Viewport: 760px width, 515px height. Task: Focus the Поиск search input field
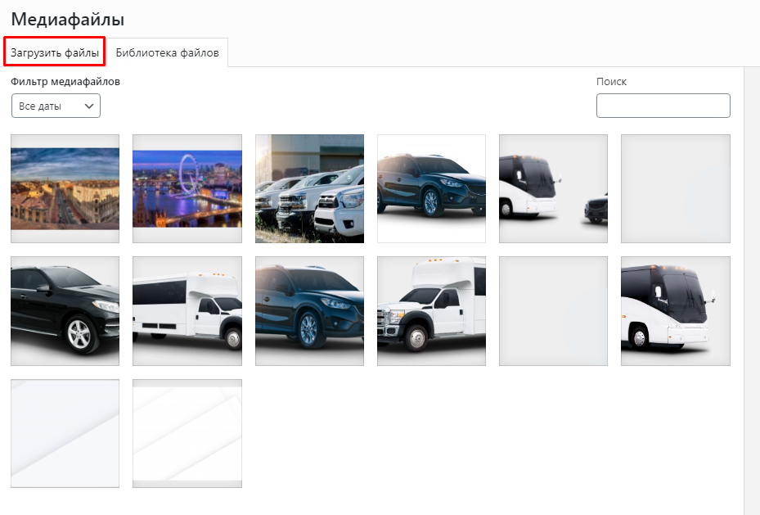pyautogui.click(x=663, y=106)
